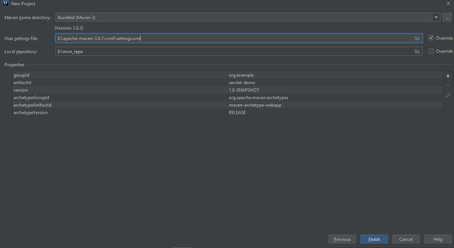
Task: Click the servlet-demo value
Action: [242, 83]
